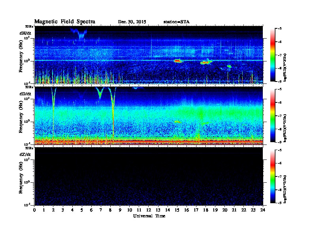Click inside the dZ/dt spectrogram panel
The image size is (313, 241).
[149, 176]
